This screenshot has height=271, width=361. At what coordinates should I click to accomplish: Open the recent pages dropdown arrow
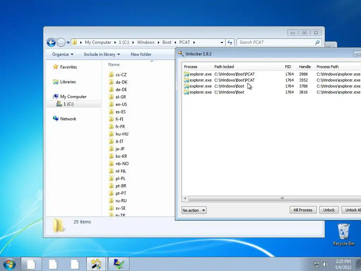[68, 43]
